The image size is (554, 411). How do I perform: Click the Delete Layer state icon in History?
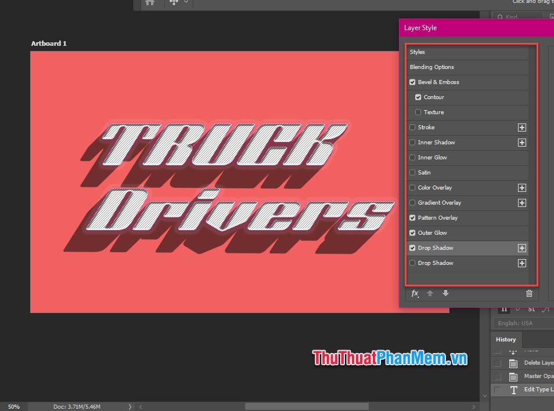513,363
